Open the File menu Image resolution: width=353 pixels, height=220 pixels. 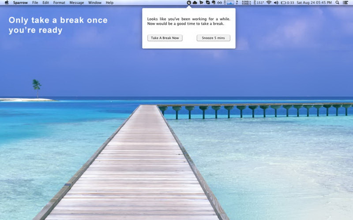35,3
